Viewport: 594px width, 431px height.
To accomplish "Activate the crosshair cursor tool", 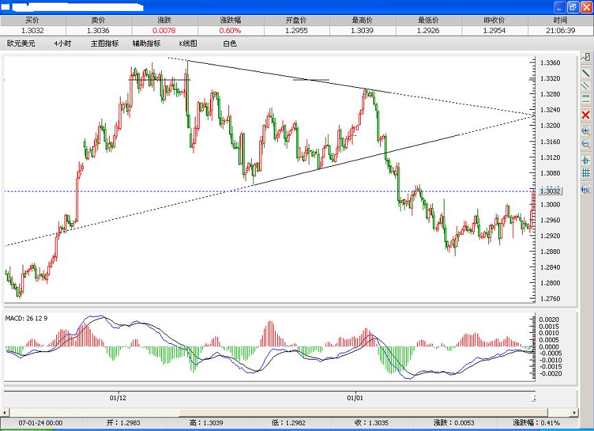I will pyautogui.click(x=586, y=160).
